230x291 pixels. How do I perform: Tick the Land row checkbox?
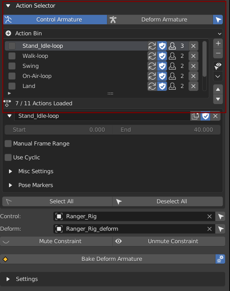(12, 86)
